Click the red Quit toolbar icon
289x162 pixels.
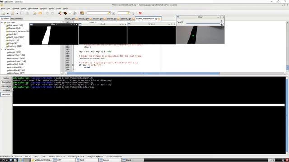[140, 13]
